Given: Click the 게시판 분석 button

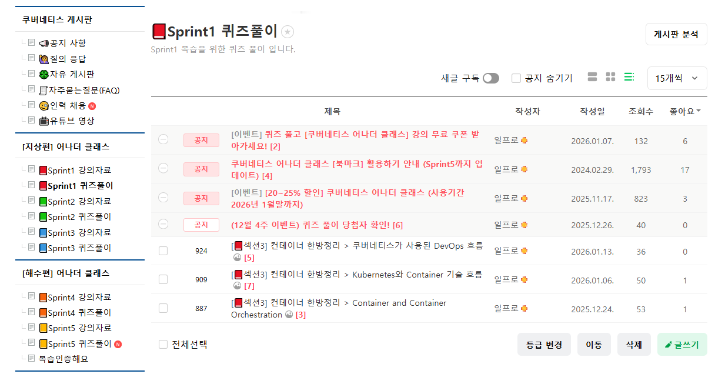Looking at the screenshot, I should coord(676,34).
